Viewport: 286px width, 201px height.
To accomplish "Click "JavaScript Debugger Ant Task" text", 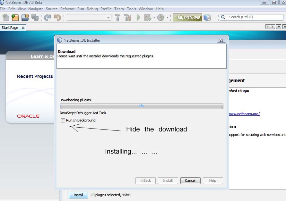I will [83, 113].
